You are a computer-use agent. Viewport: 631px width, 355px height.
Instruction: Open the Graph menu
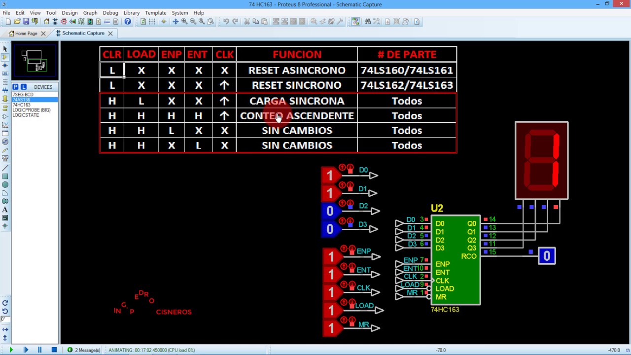tap(90, 13)
